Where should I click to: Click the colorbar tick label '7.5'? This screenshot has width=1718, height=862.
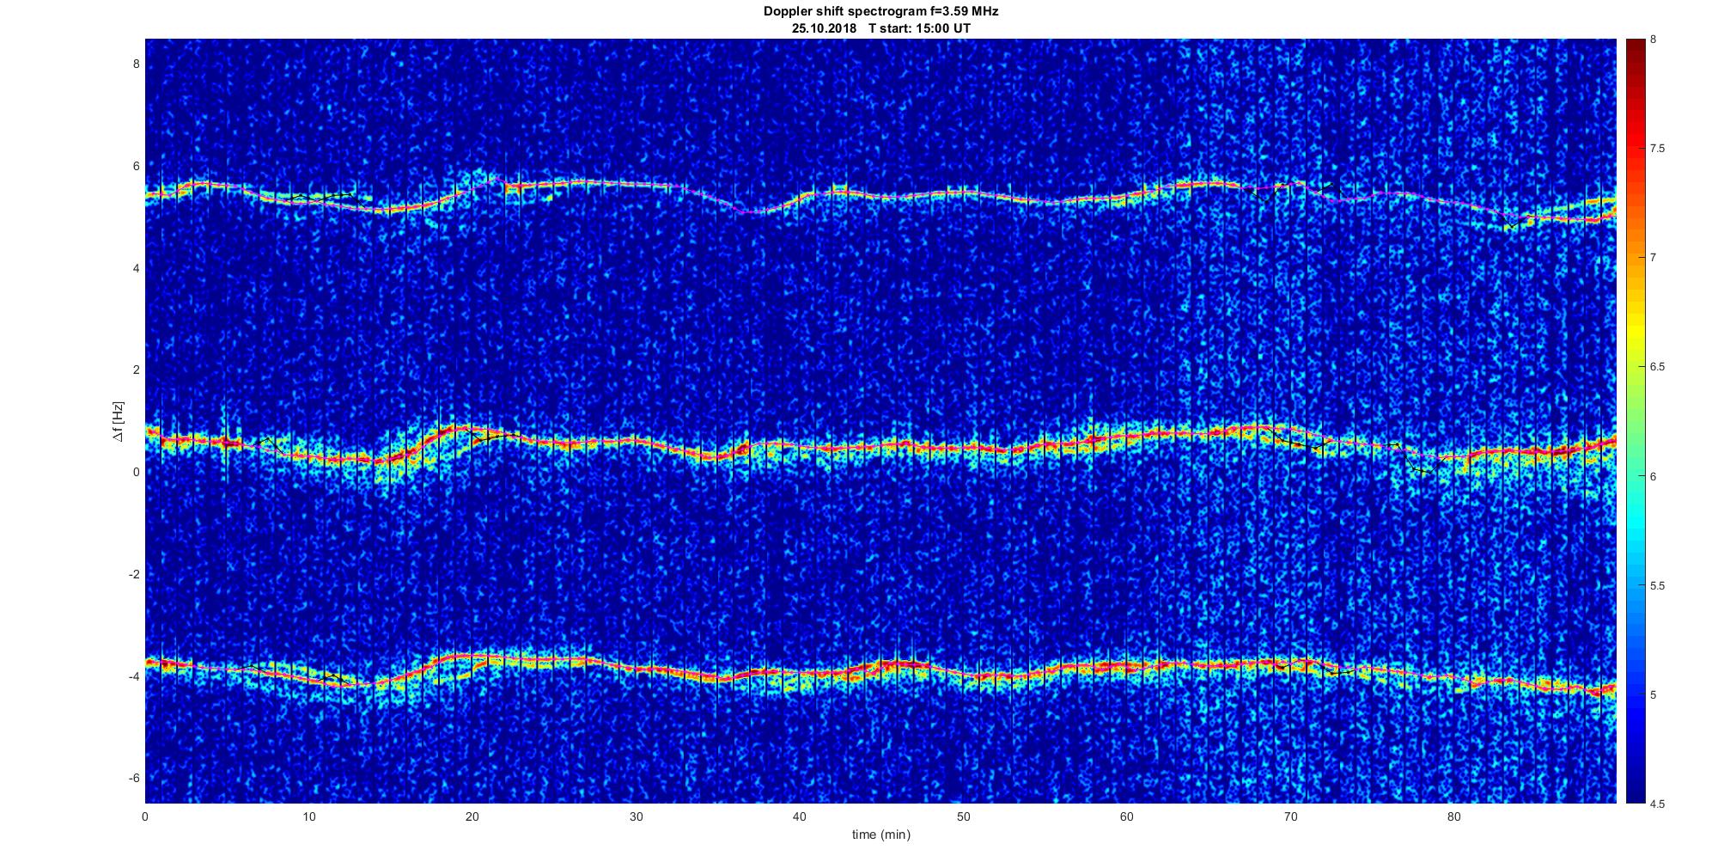tap(1658, 149)
